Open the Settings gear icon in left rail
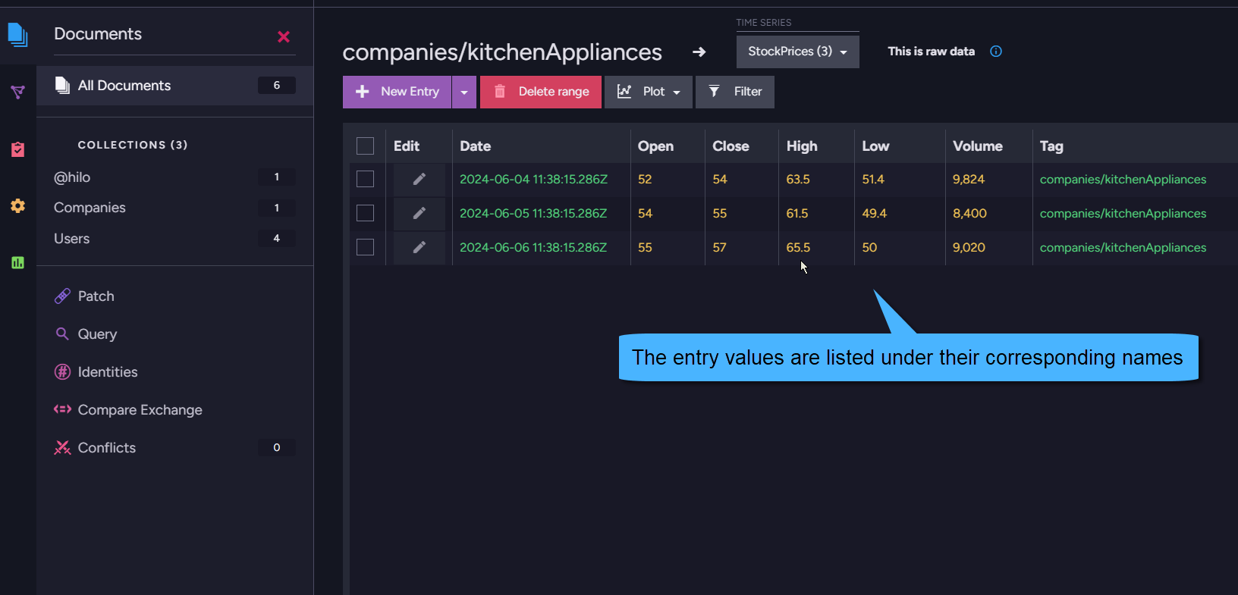The height and width of the screenshot is (595, 1238). click(17, 205)
